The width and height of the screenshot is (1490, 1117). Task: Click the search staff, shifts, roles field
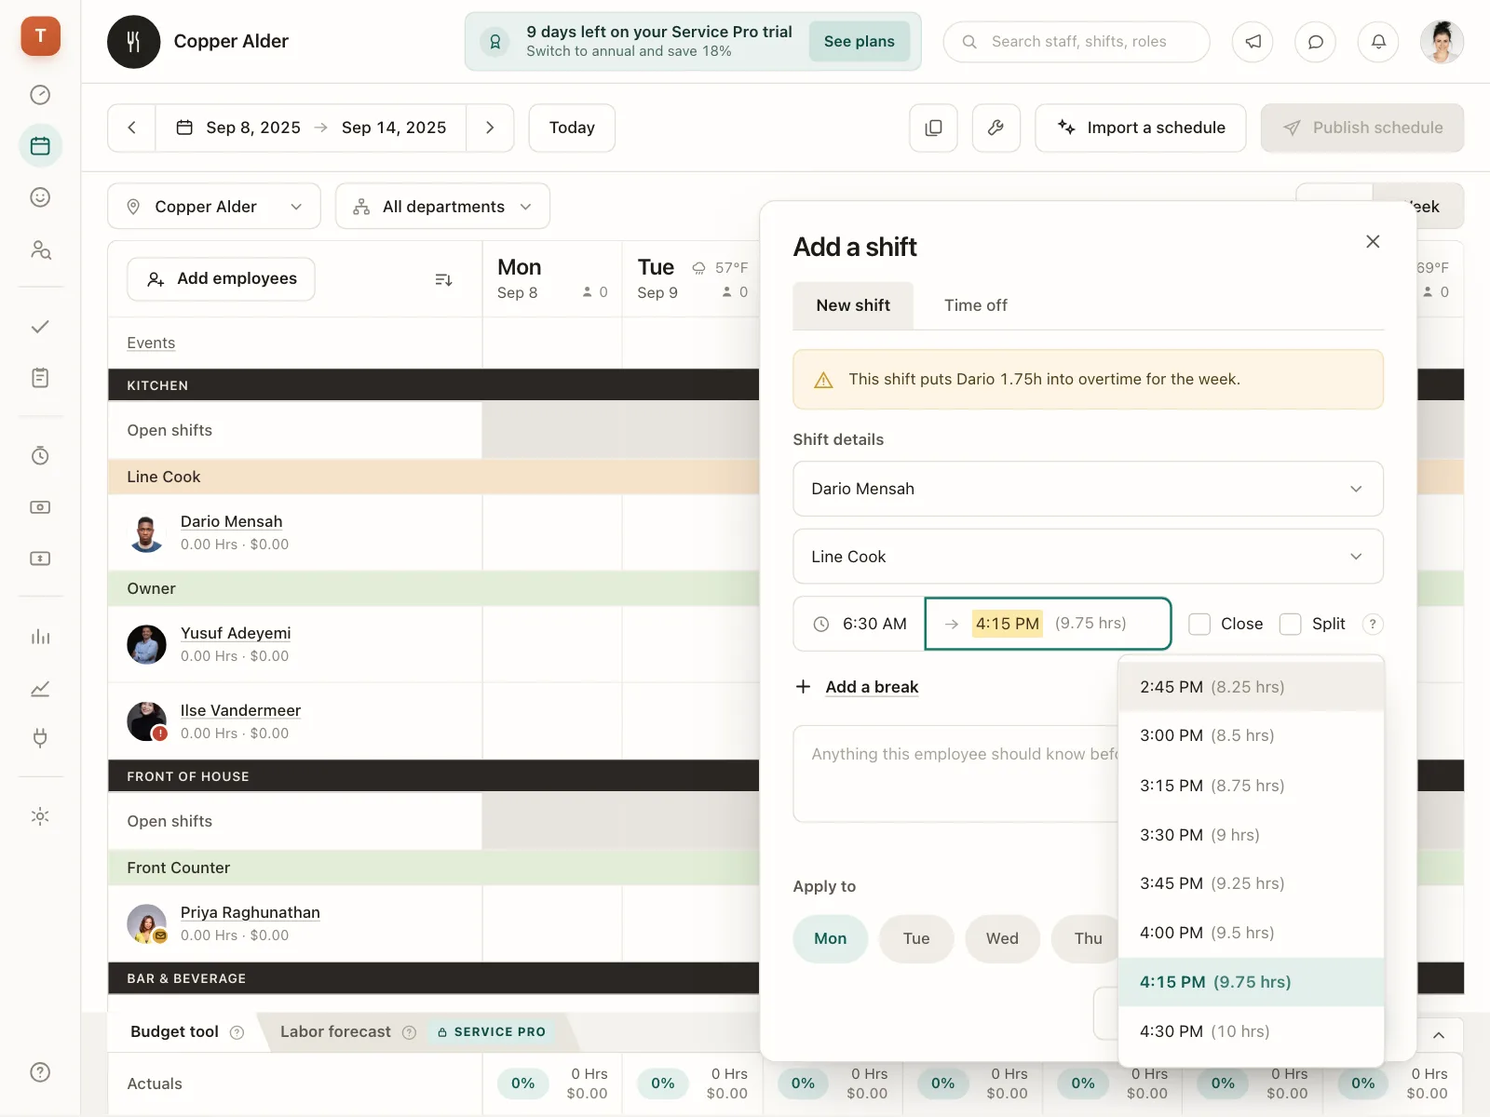pyautogui.click(x=1077, y=42)
